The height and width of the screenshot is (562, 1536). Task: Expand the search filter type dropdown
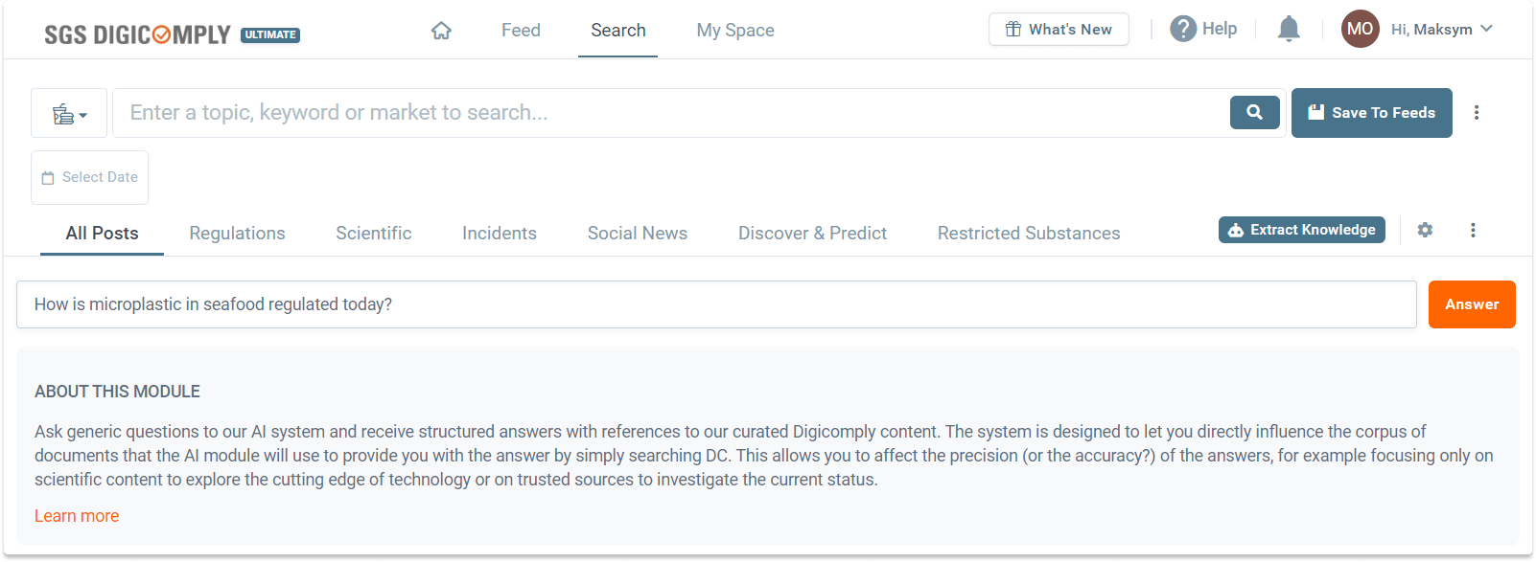(69, 114)
